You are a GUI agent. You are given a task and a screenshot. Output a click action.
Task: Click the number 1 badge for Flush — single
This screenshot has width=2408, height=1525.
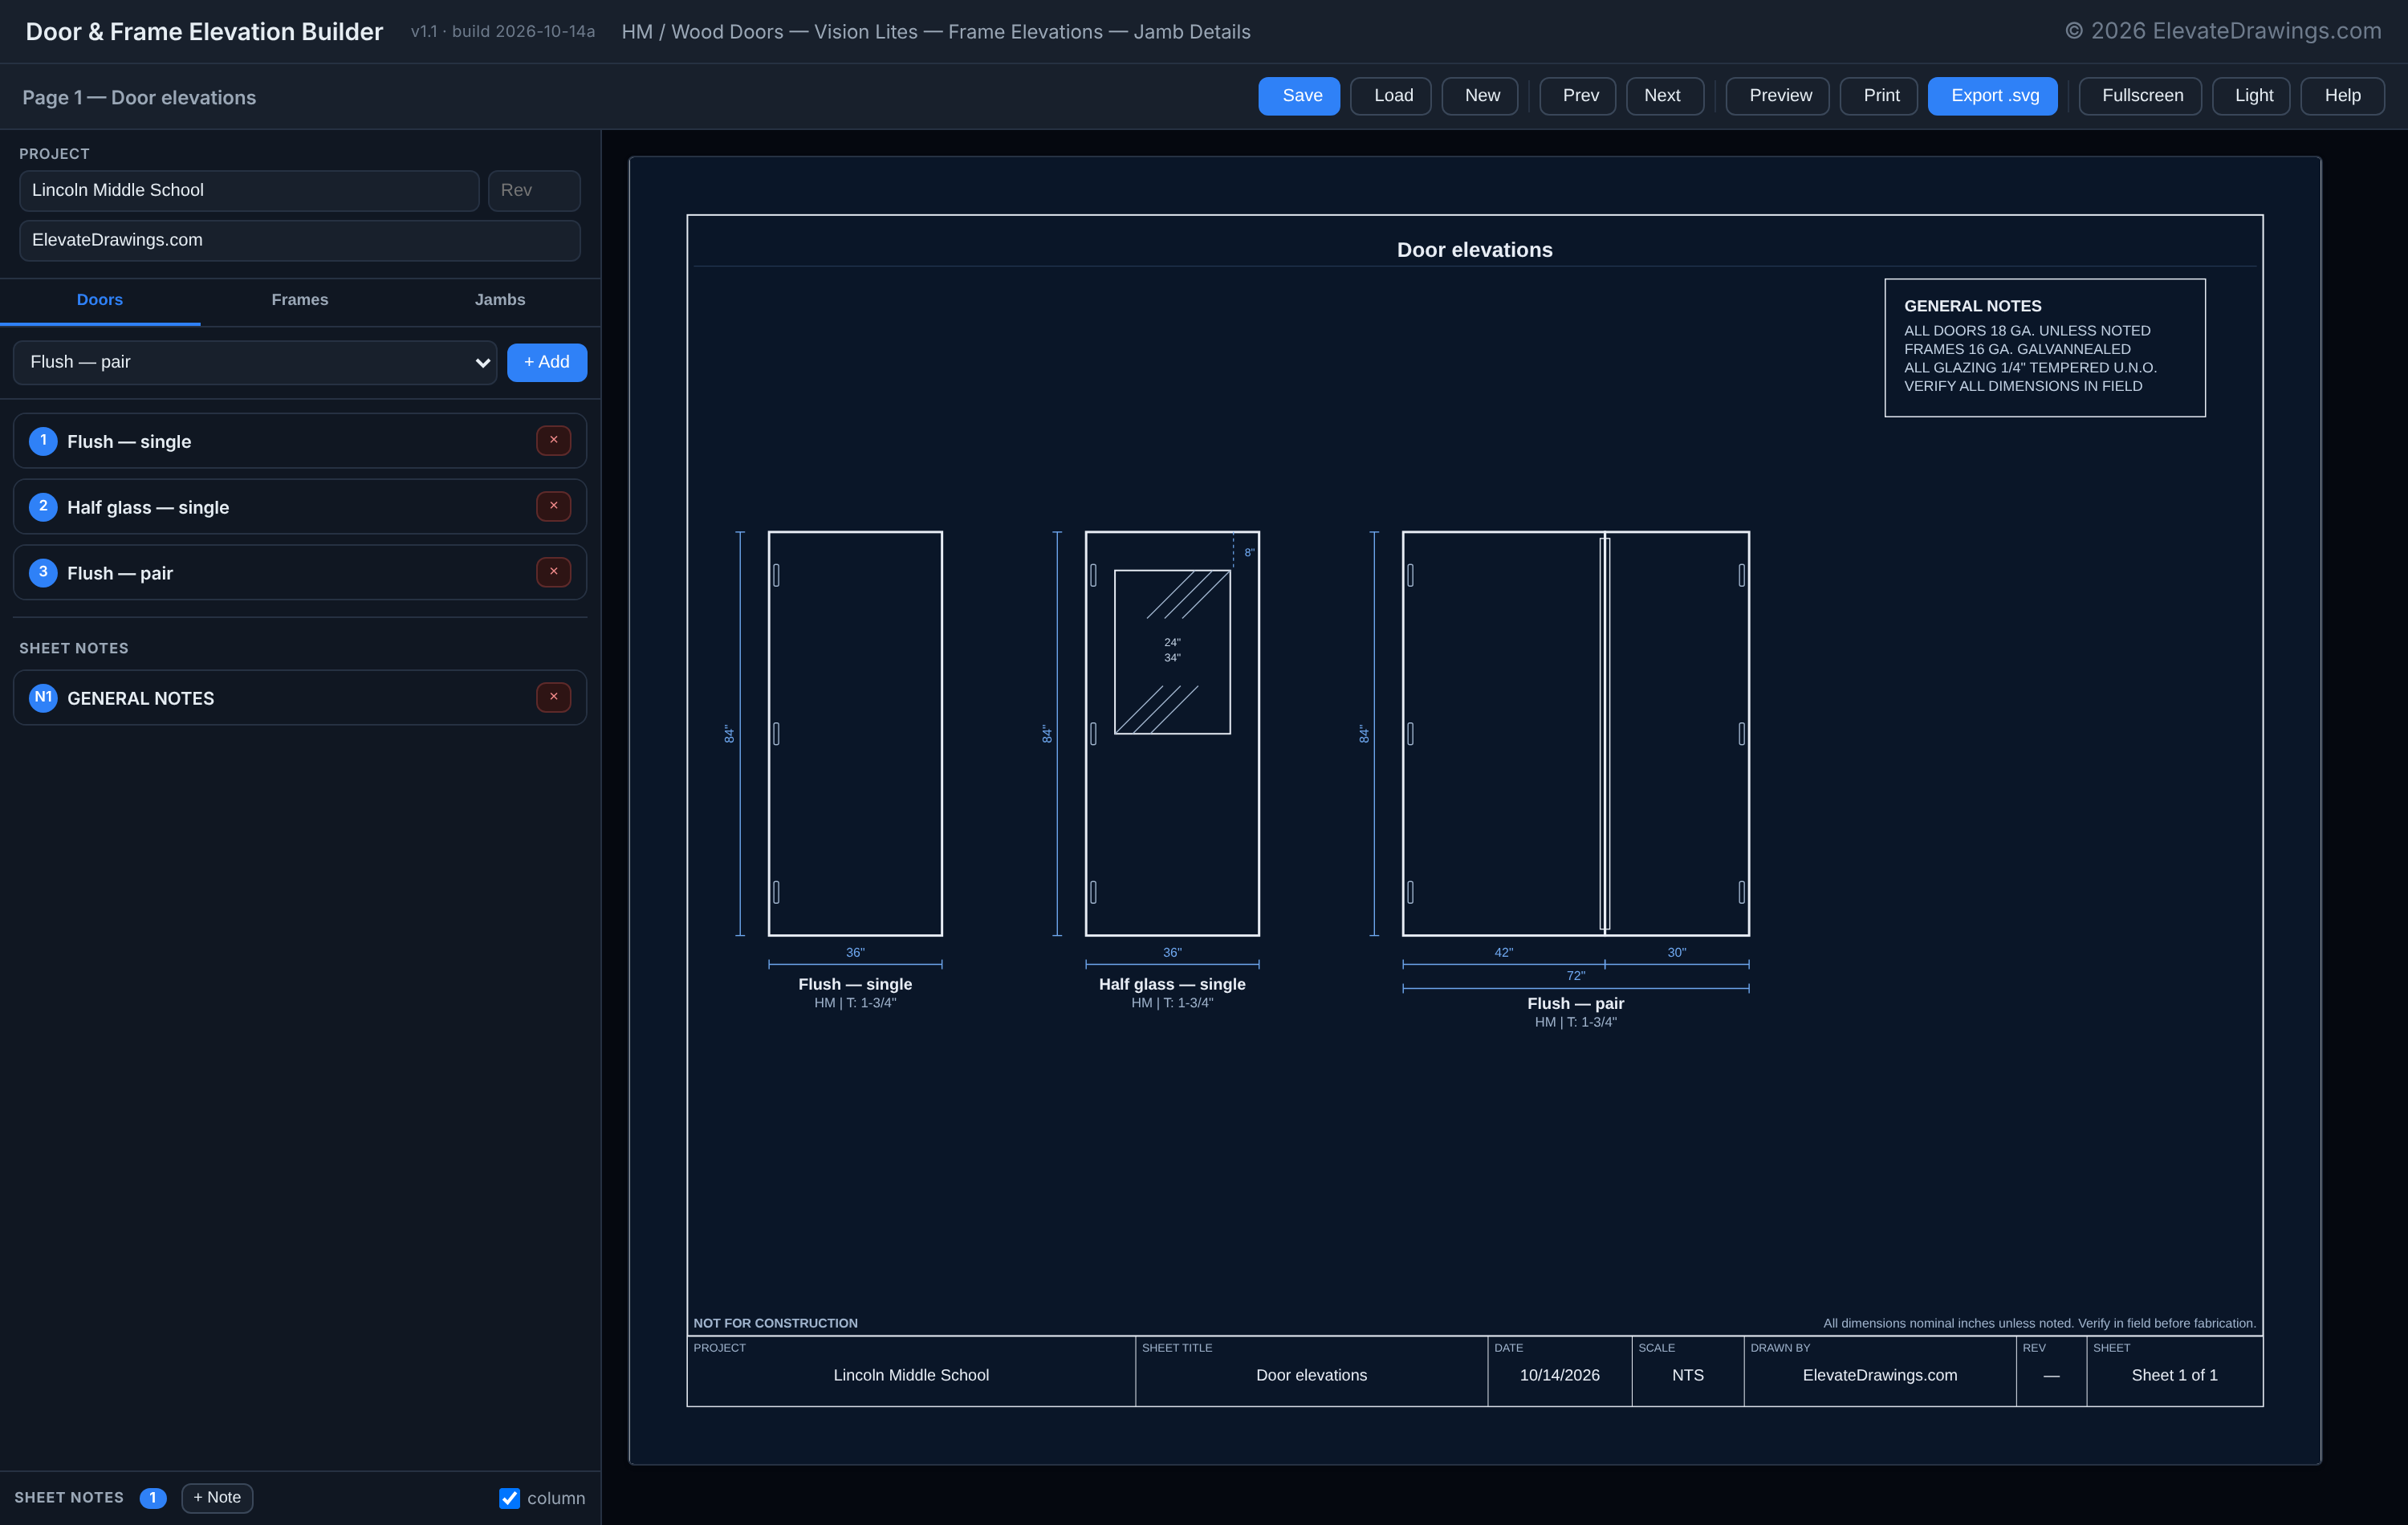tap(43, 441)
